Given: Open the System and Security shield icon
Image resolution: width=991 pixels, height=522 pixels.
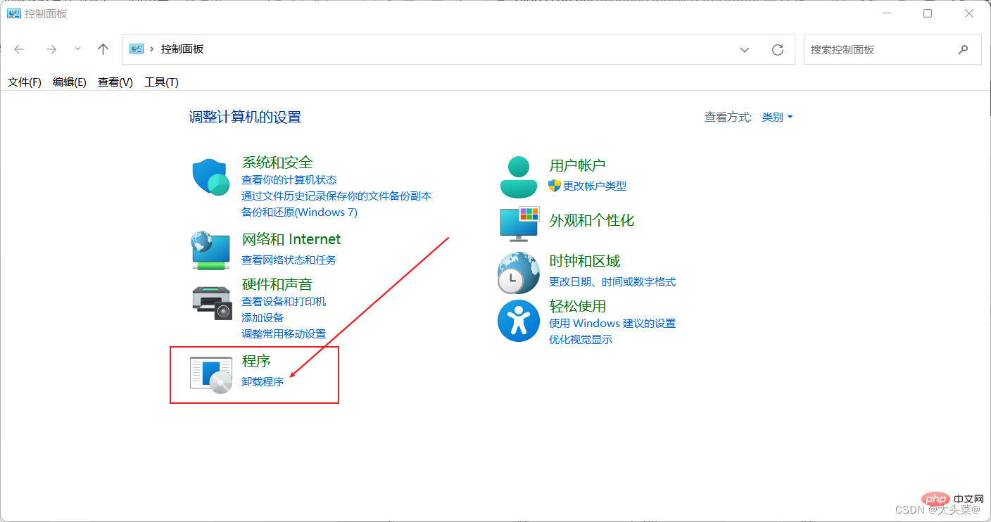Looking at the screenshot, I should [x=211, y=177].
